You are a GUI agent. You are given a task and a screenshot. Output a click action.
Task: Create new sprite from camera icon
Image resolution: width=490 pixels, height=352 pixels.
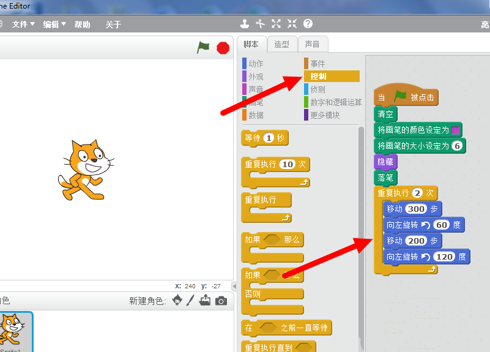point(221,301)
